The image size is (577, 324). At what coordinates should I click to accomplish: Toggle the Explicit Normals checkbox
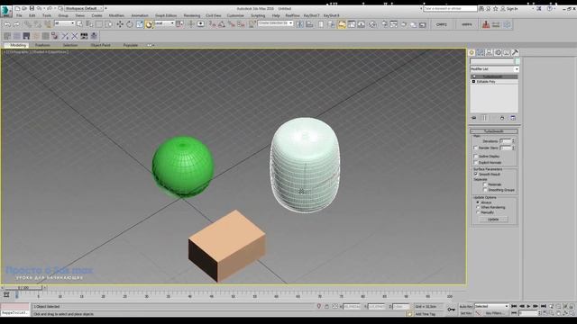[x=475, y=162]
